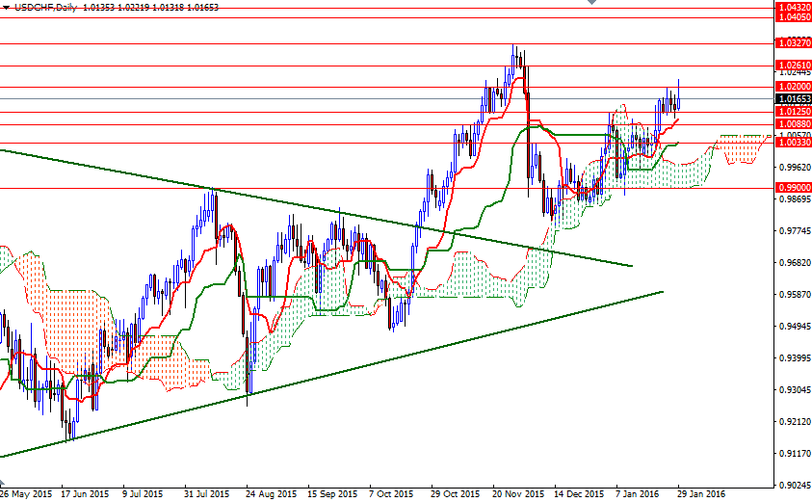Image resolution: width=812 pixels, height=502 pixels.
Task: Click the red 1.03270 price level label
Action: pos(794,43)
